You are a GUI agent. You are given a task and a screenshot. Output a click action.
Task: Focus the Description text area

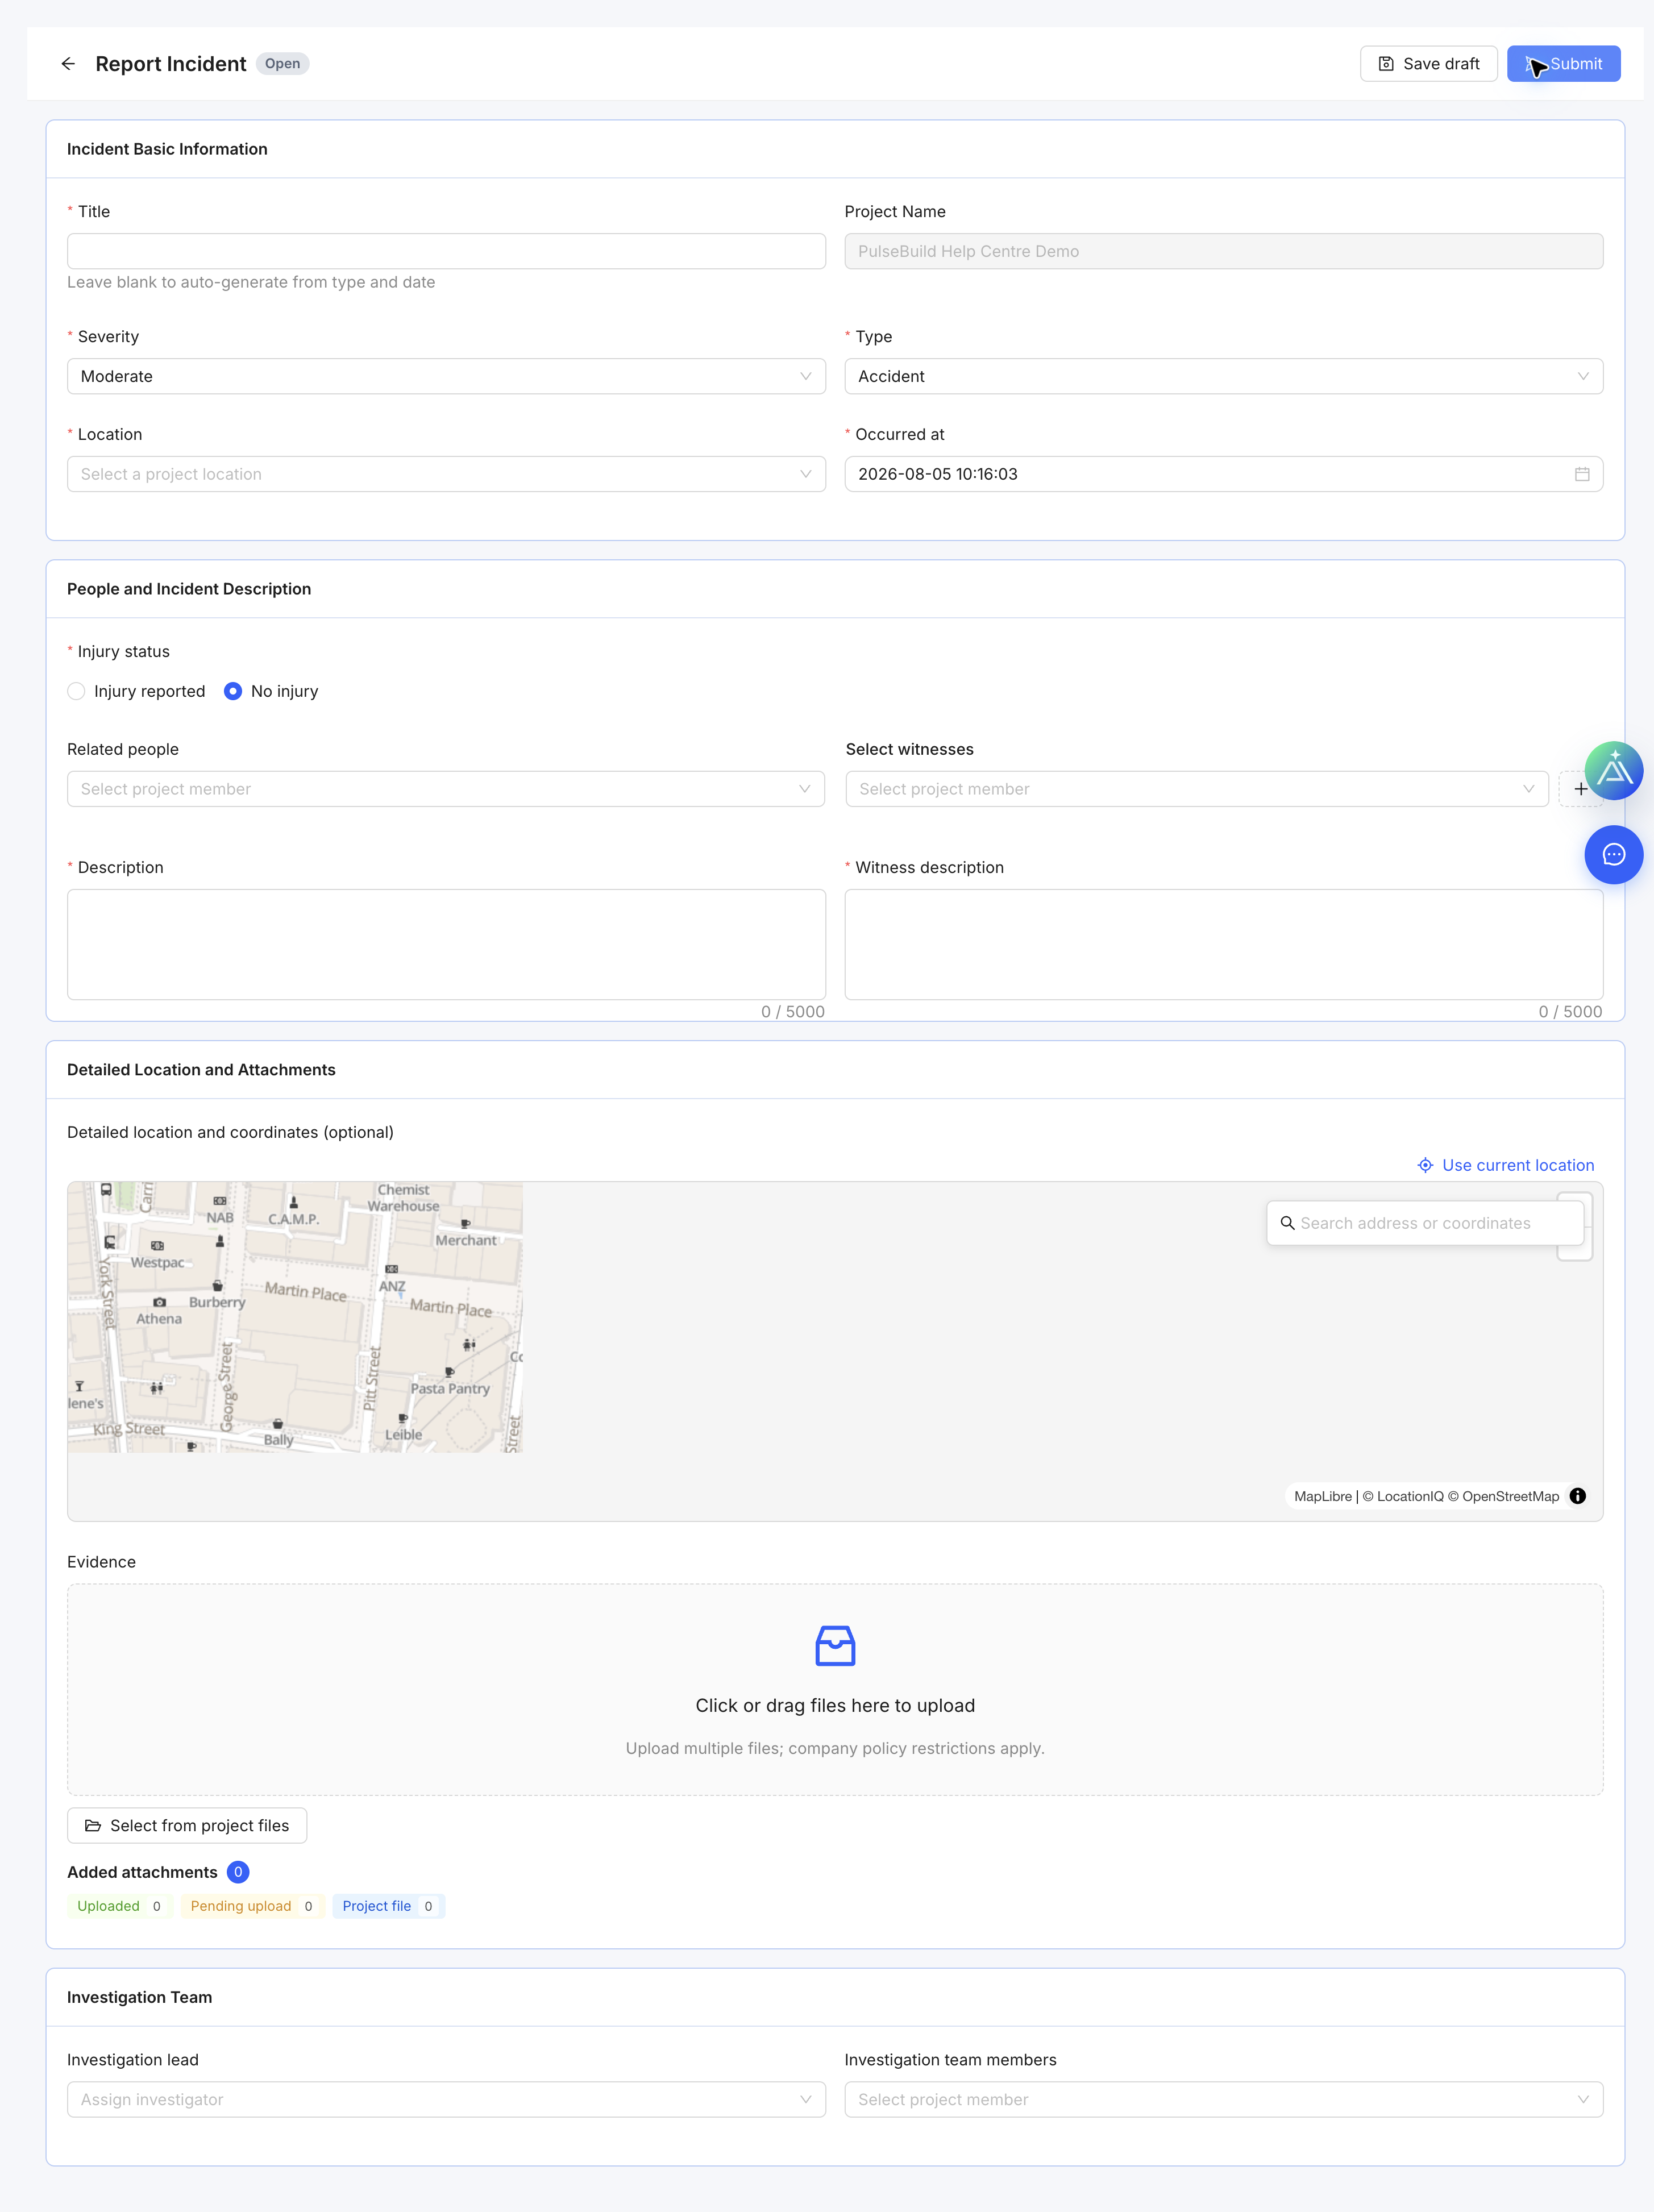(x=446, y=944)
